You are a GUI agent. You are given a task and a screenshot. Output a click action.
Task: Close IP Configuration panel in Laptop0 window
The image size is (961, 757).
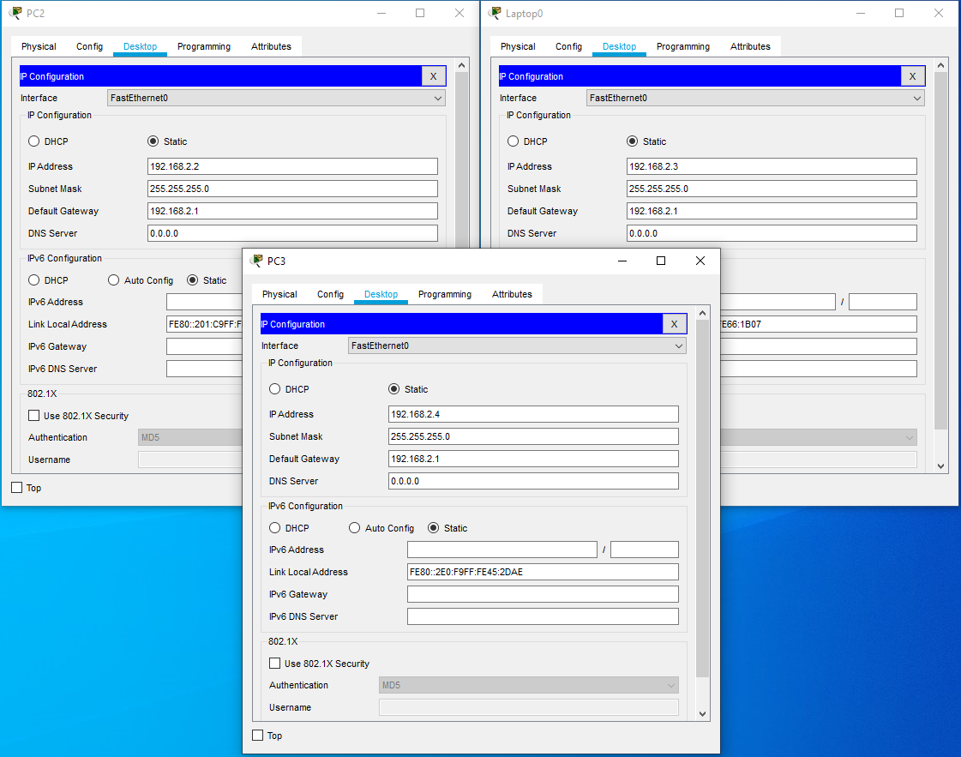pos(913,76)
